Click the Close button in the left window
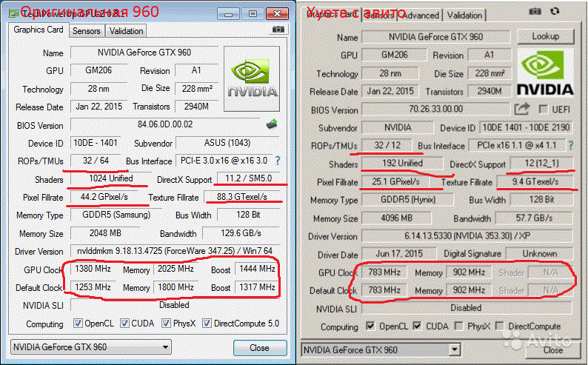Viewport: 588px width, 365px height. 259,348
